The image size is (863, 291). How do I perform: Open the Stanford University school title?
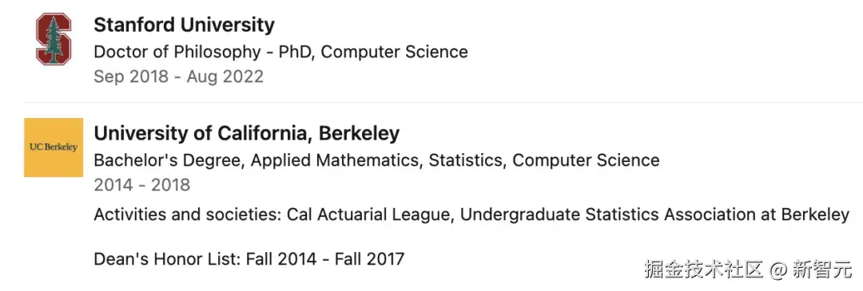tap(184, 25)
